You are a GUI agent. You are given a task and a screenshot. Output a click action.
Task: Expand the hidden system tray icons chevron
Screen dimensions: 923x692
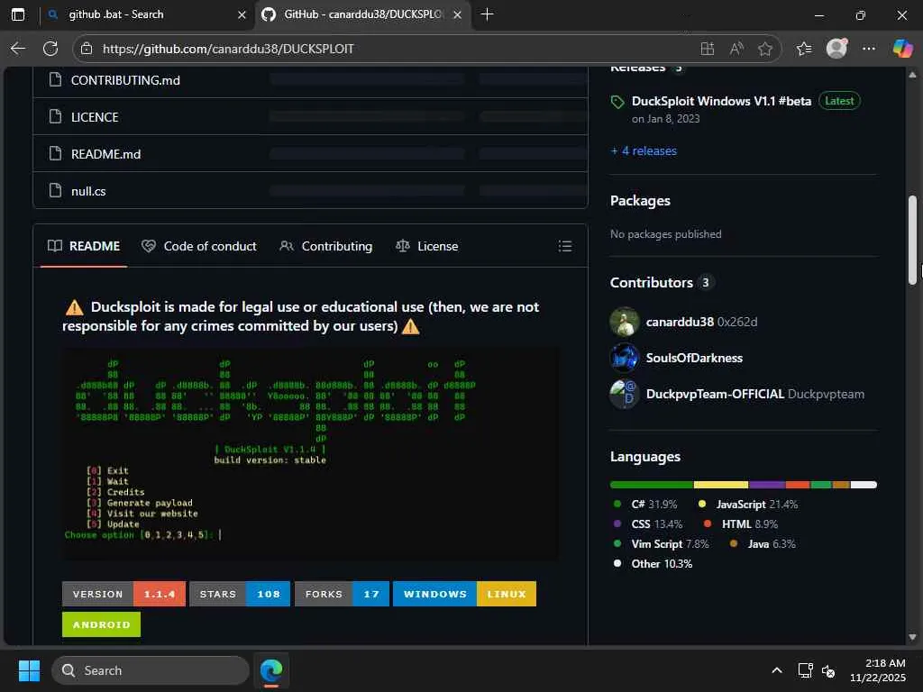(777, 670)
